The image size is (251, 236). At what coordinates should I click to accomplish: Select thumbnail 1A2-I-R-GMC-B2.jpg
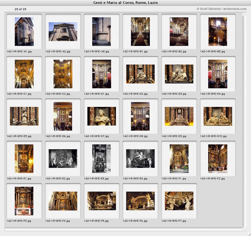179,32
